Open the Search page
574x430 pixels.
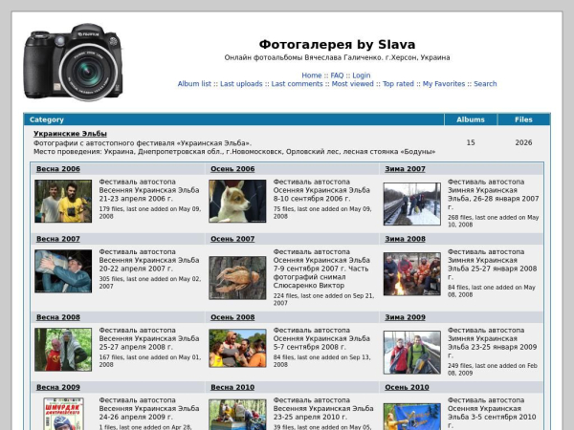click(x=485, y=84)
